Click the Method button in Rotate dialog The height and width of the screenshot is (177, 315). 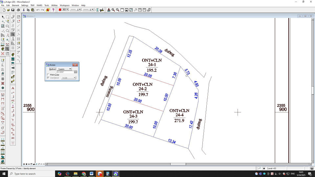click(52, 69)
